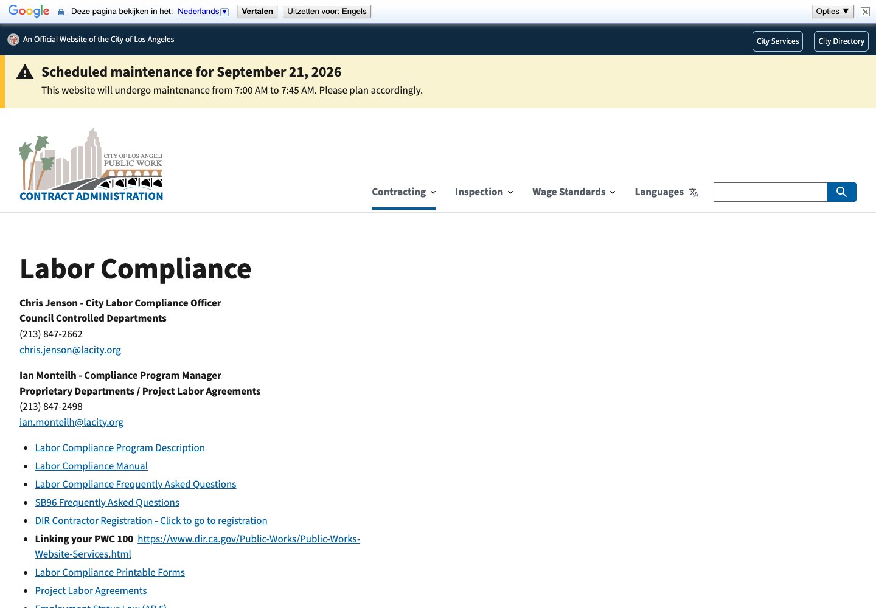Click Chris Jenson - City Labor Compliance Officer
The height and width of the screenshot is (608, 876).
(120, 303)
